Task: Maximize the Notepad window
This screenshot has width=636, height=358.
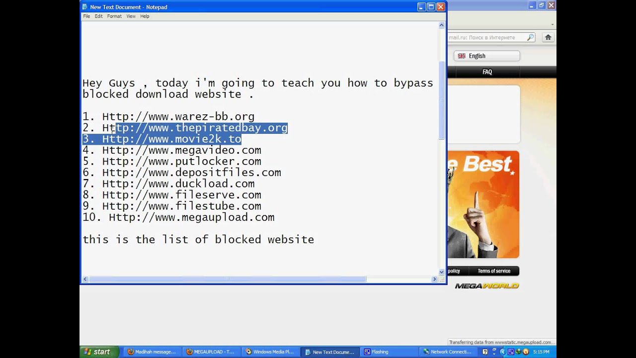Action: click(x=431, y=7)
